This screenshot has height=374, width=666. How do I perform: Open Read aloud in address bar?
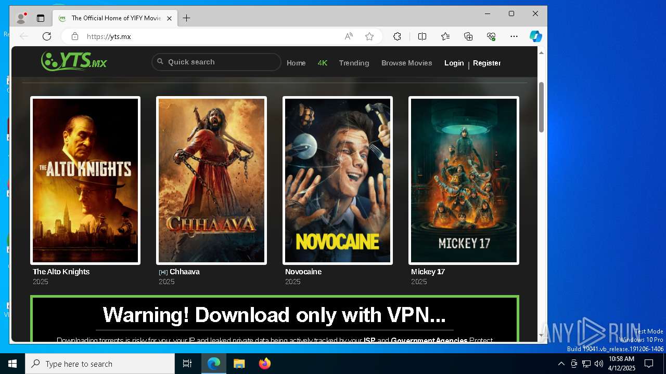[349, 36]
